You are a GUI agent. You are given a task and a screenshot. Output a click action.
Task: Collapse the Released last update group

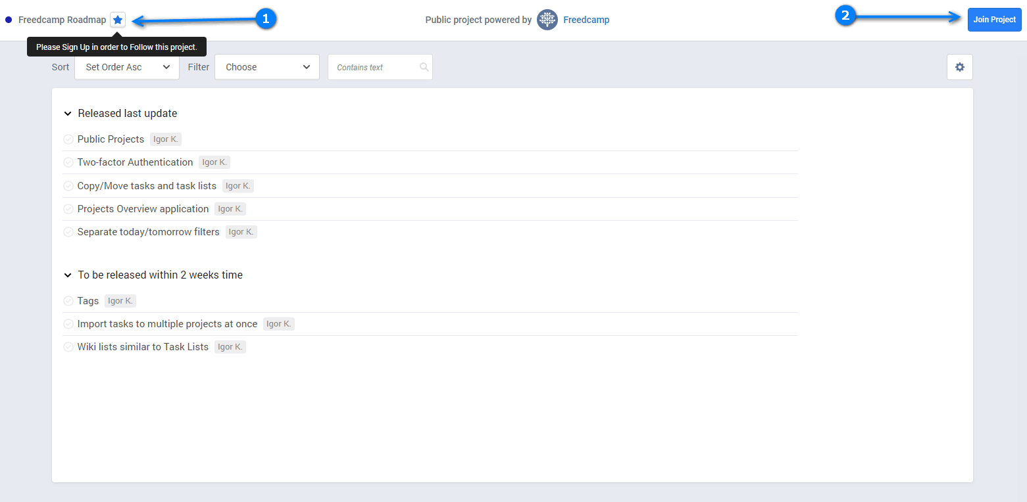68,114
